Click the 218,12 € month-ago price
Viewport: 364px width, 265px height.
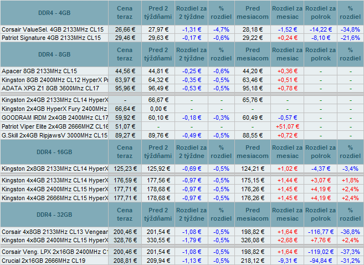coord(253,261)
